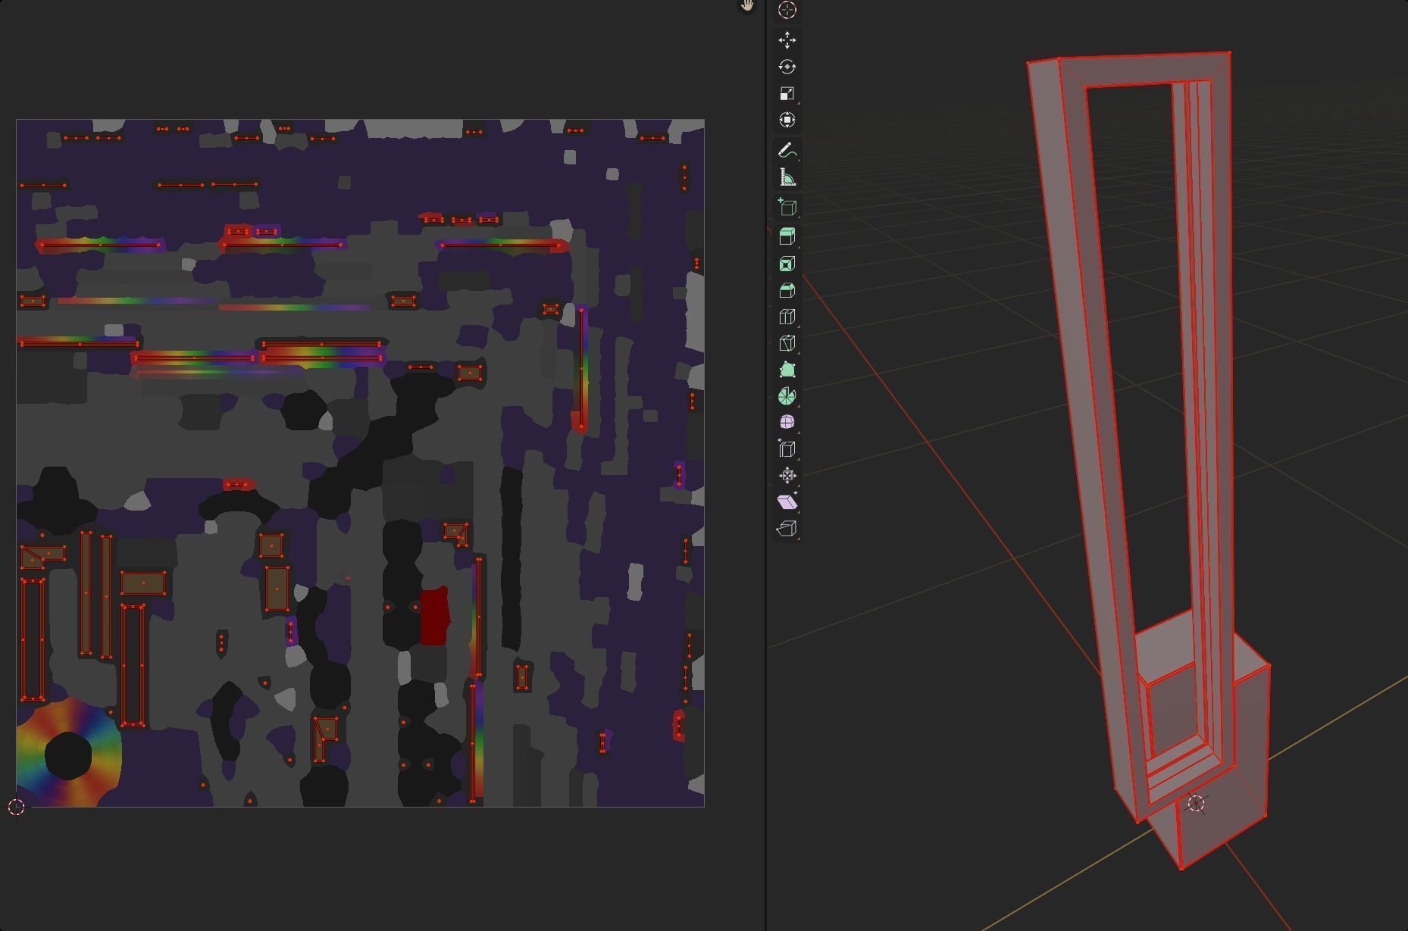Choose the Spin tool

pyautogui.click(x=787, y=396)
